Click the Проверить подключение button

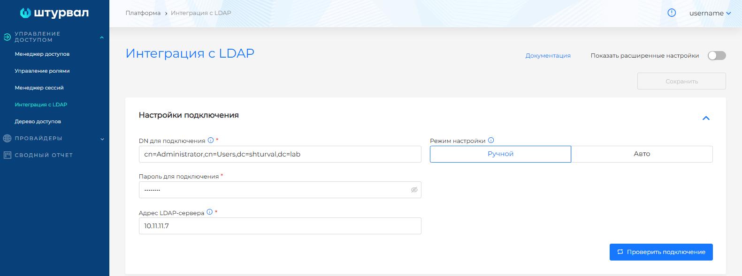(x=661, y=252)
